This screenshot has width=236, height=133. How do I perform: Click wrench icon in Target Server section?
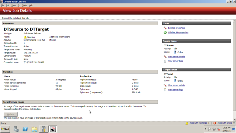click(165, 85)
